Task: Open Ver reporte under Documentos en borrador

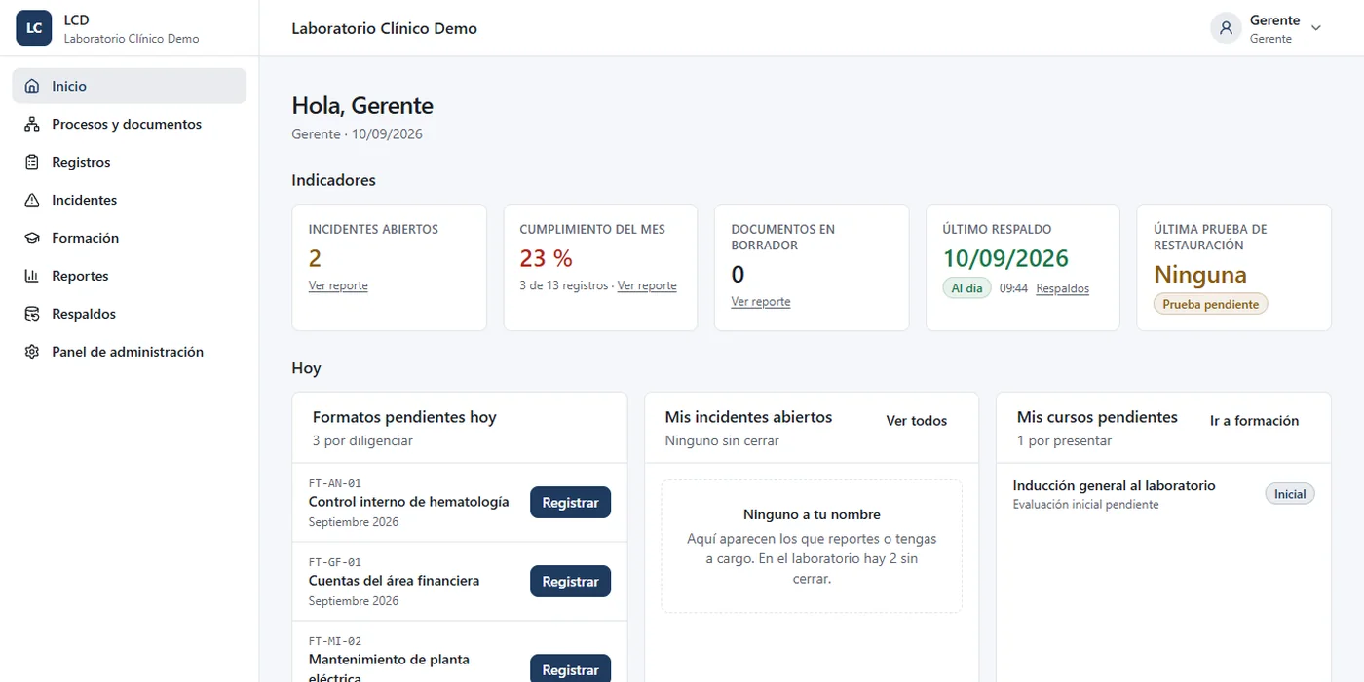Action: pos(761,302)
